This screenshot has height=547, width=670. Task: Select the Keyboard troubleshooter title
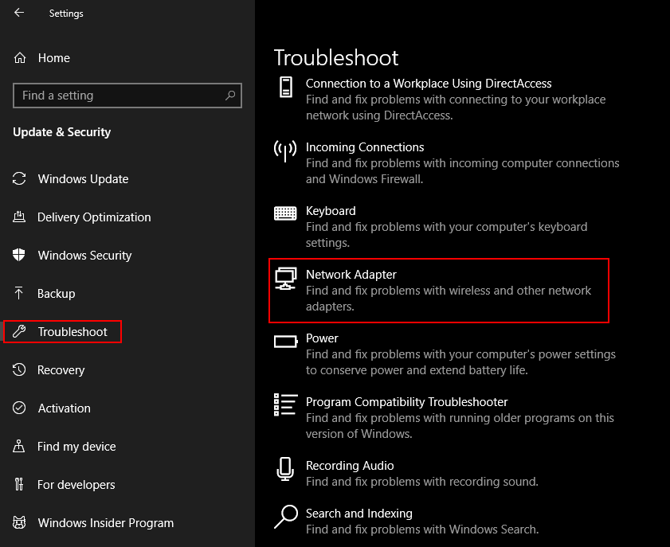(x=331, y=210)
